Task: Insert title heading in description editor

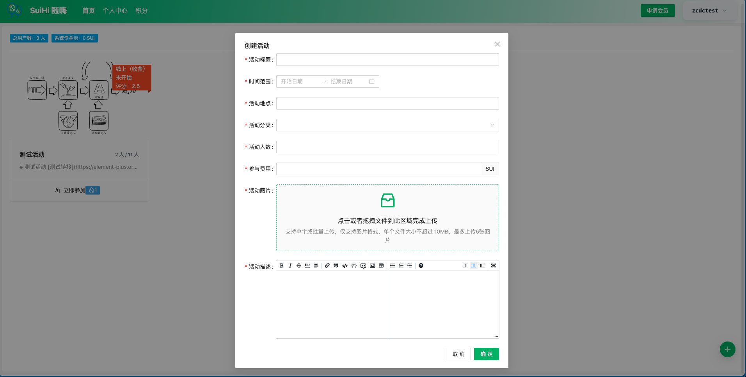Action: 316,265
